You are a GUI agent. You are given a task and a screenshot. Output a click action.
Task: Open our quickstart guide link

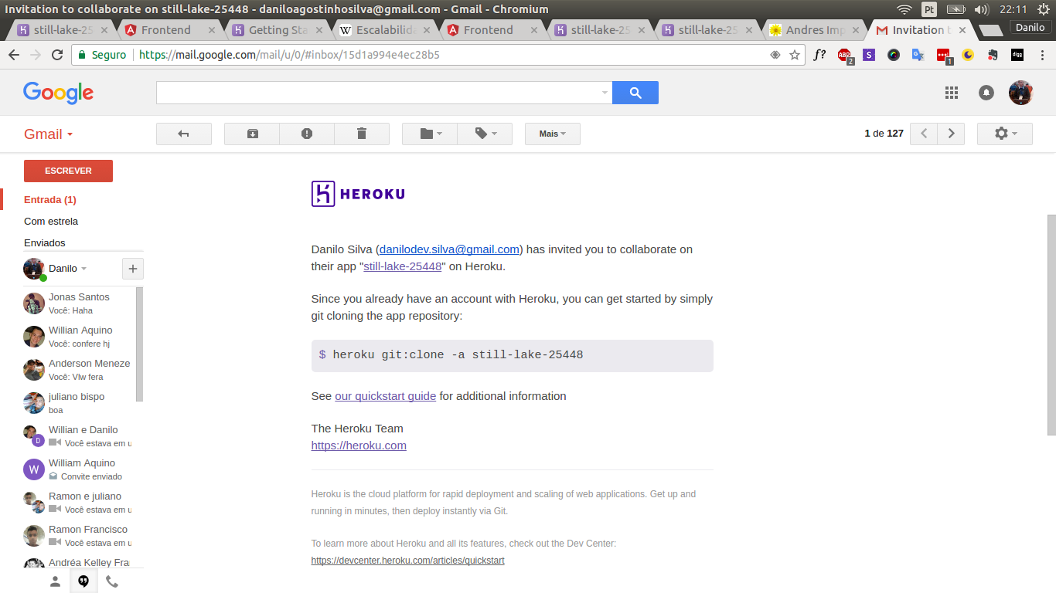coord(386,396)
